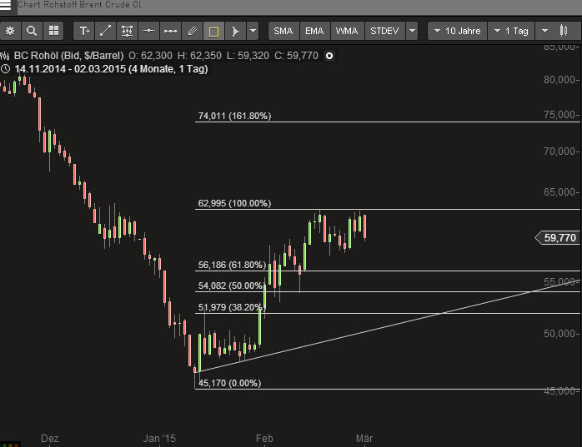Select the text annotation T+ tool
This screenshot has width=582, height=447.
pos(84,31)
